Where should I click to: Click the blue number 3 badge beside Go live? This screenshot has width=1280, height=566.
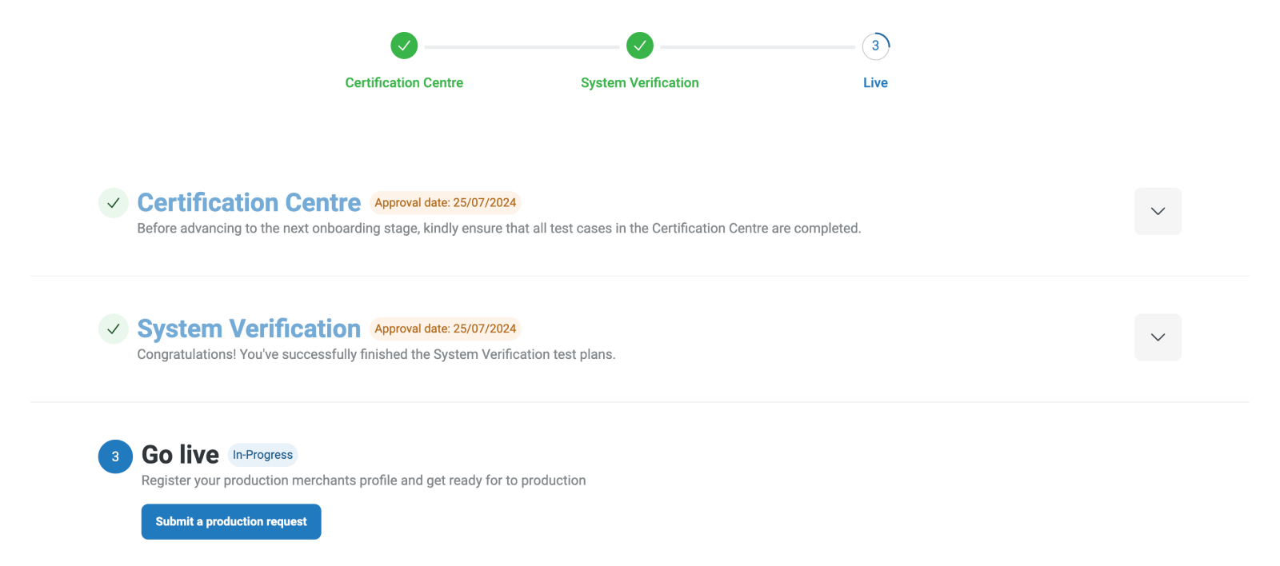tap(115, 456)
